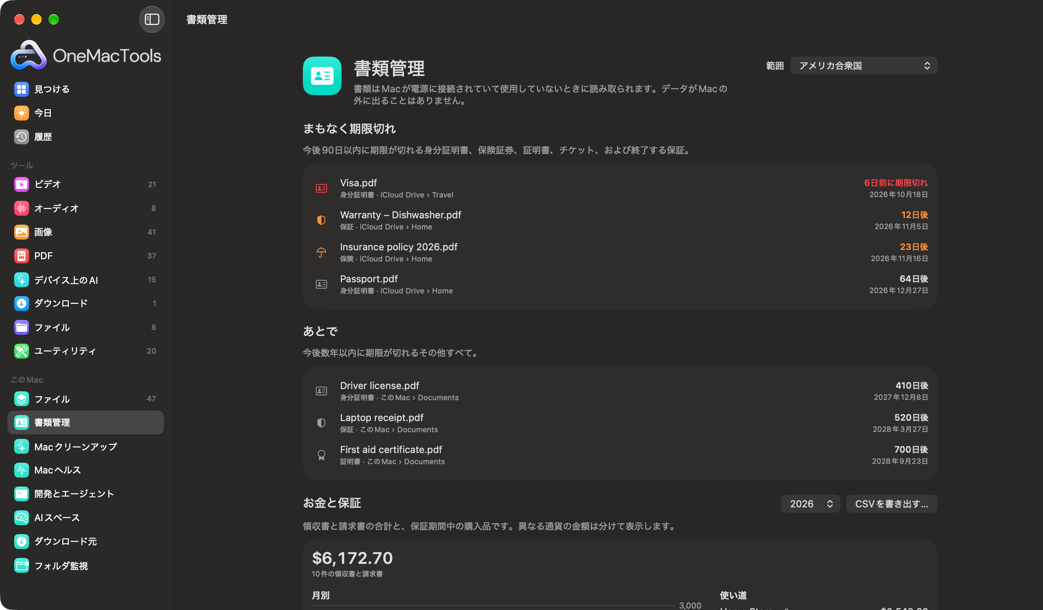
Task: Open 開発とエージェント in the sidebar
Action: [86, 494]
